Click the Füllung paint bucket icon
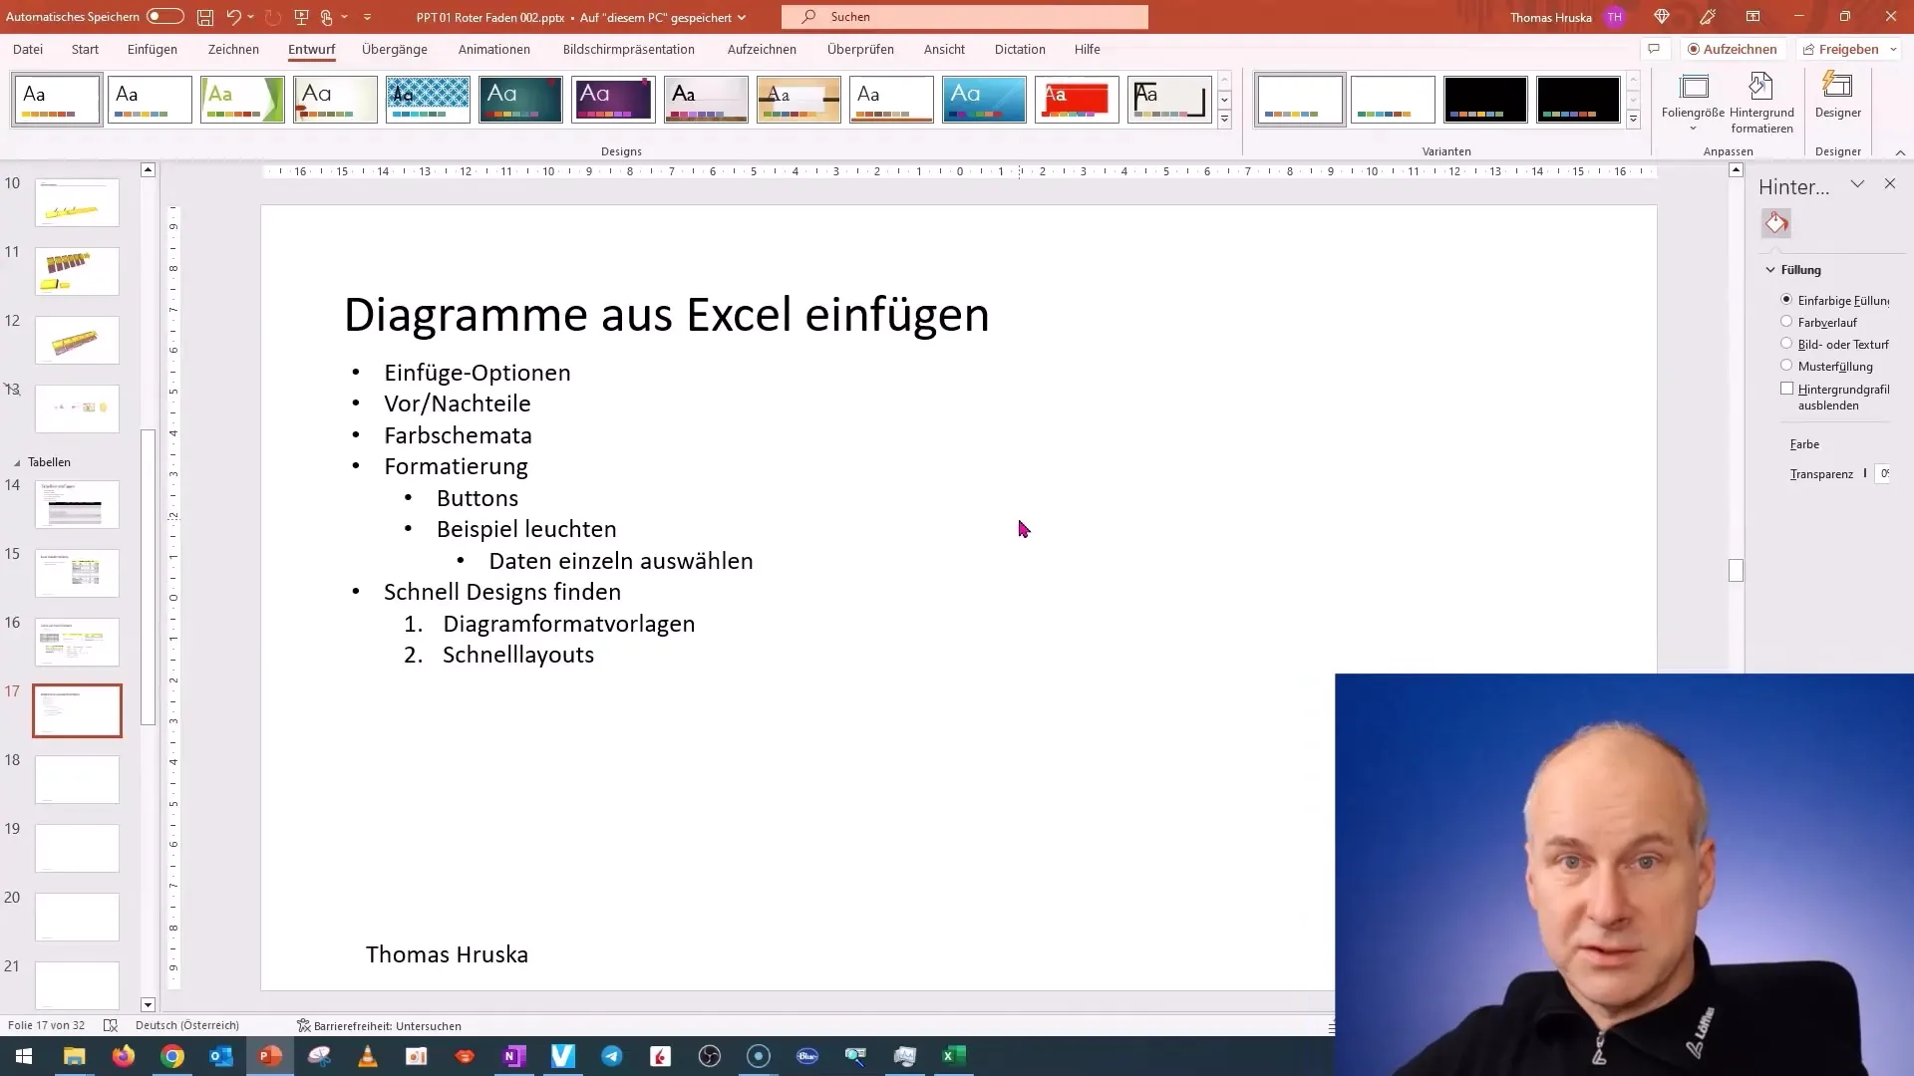Viewport: 1914px width, 1076px height. click(1775, 223)
